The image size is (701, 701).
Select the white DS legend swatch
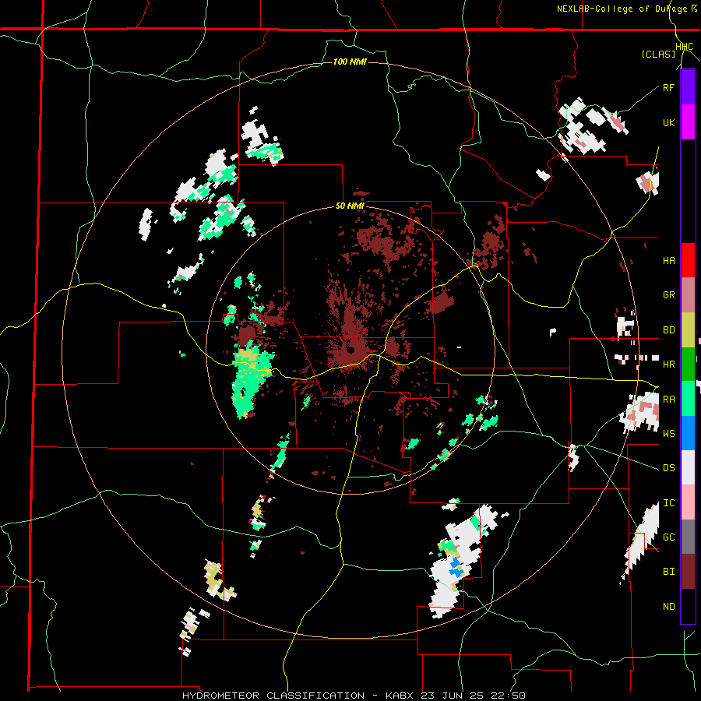pyautogui.click(x=688, y=467)
